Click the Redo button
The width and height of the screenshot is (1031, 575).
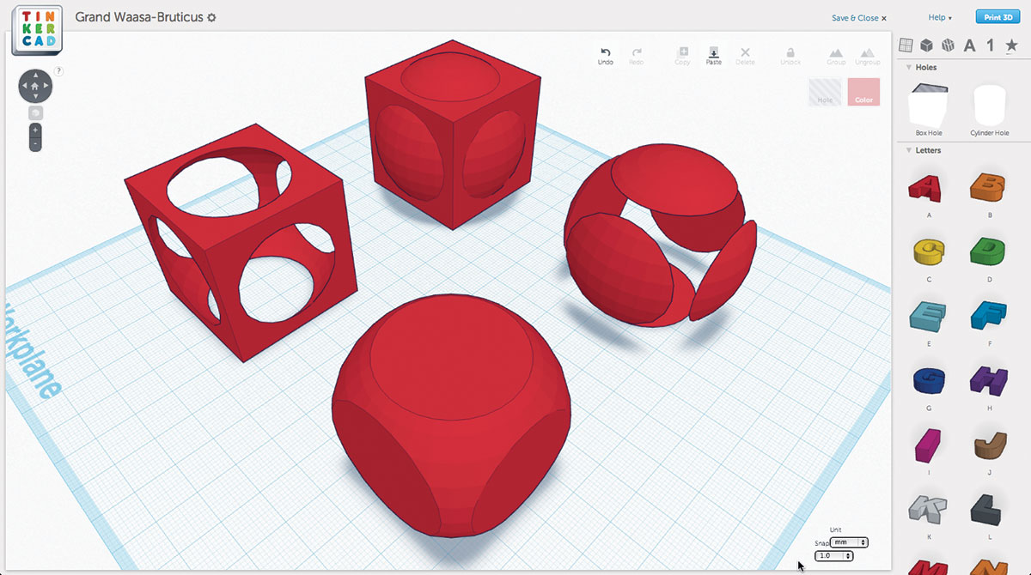pos(637,56)
